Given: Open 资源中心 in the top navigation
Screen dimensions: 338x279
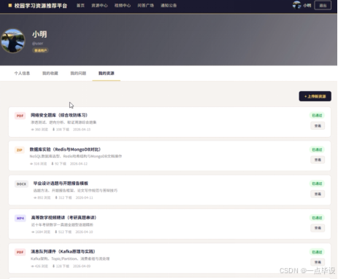Looking at the screenshot, I should pos(99,5).
